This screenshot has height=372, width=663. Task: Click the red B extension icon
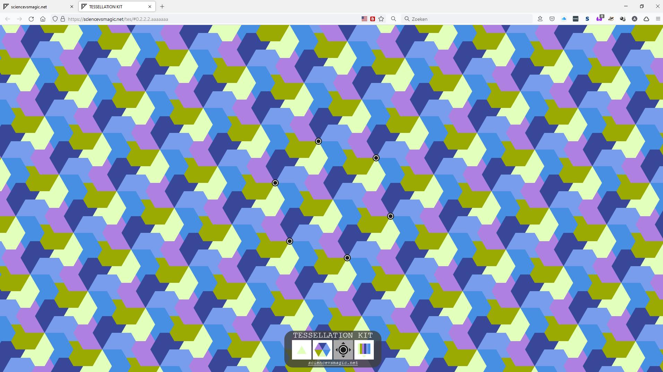(x=373, y=19)
